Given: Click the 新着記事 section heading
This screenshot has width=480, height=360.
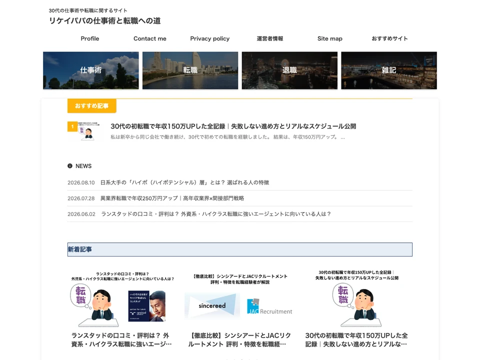Looking at the screenshot, I should tap(240, 249).
